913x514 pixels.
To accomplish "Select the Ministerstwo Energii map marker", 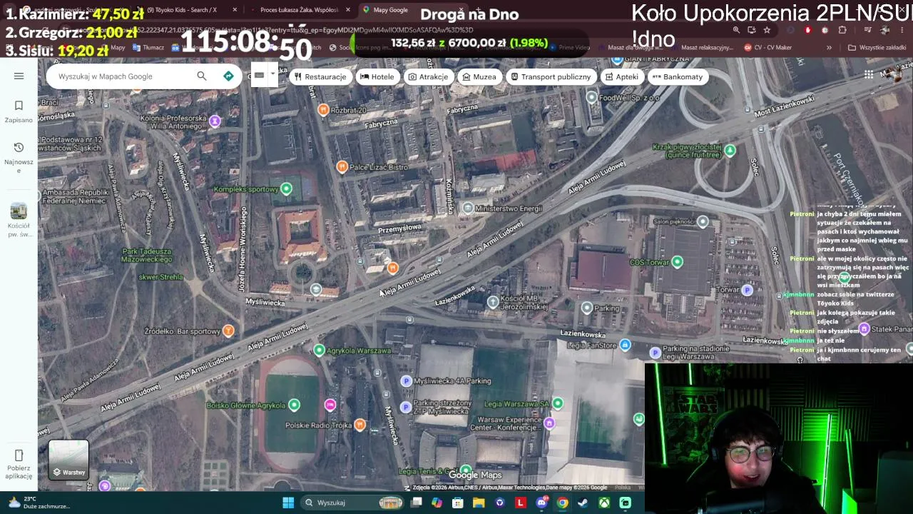I will coord(467,208).
